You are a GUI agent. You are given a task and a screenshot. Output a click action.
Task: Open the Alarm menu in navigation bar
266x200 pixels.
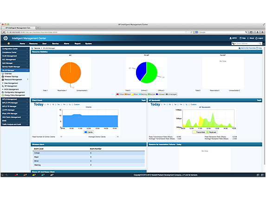(66, 44)
